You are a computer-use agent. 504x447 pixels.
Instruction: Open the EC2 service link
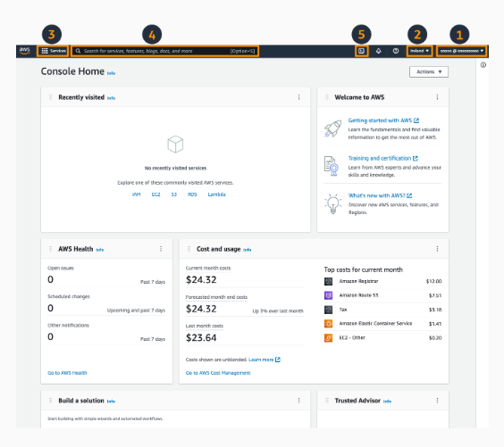(155, 195)
